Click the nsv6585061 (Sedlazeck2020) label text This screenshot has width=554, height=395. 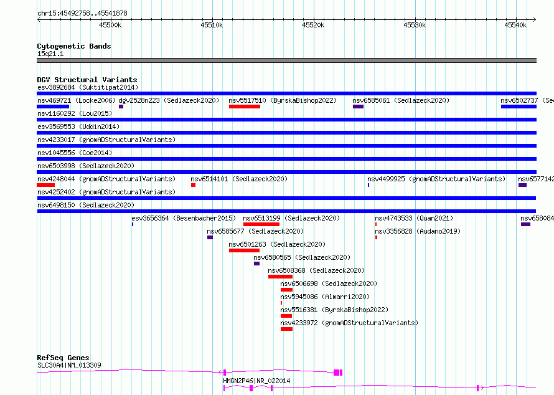401,100
